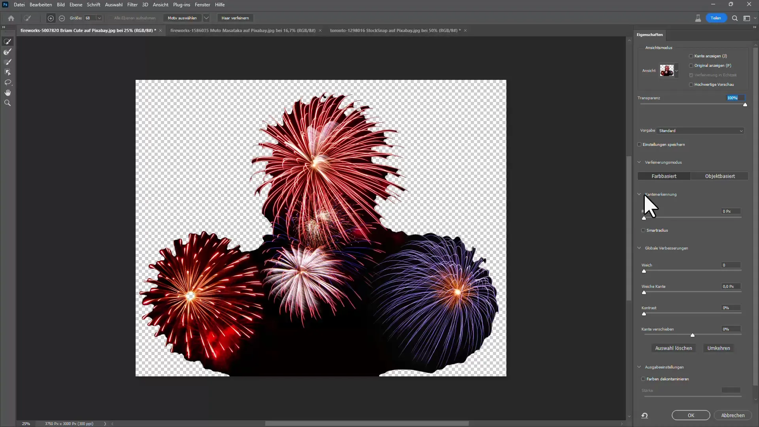Image resolution: width=759 pixels, height=427 pixels.
Task: Choose add to selection mode icon
Action: pyautogui.click(x=51, y=18)
